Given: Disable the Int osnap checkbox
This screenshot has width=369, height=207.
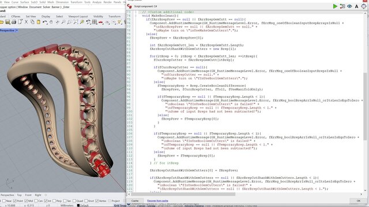Looking at the screenshot, I should (x=46, y=201).
